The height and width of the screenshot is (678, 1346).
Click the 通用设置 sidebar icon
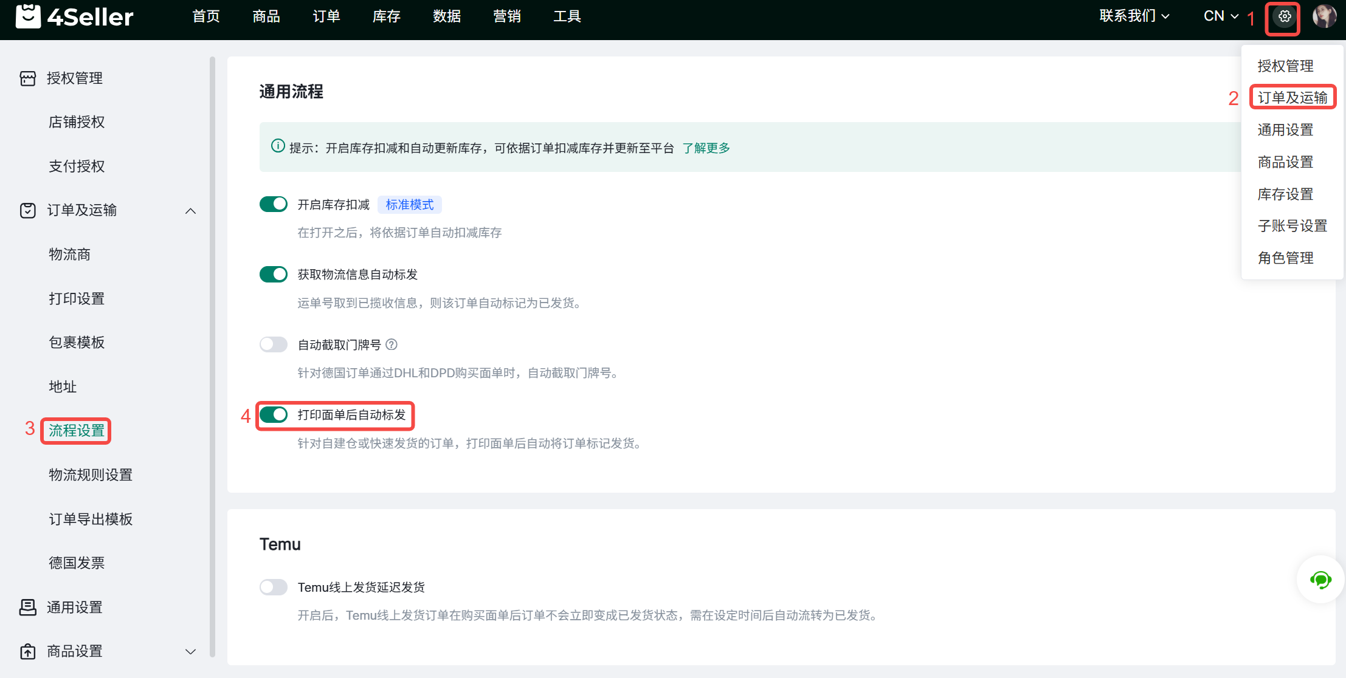coord(28,607)
